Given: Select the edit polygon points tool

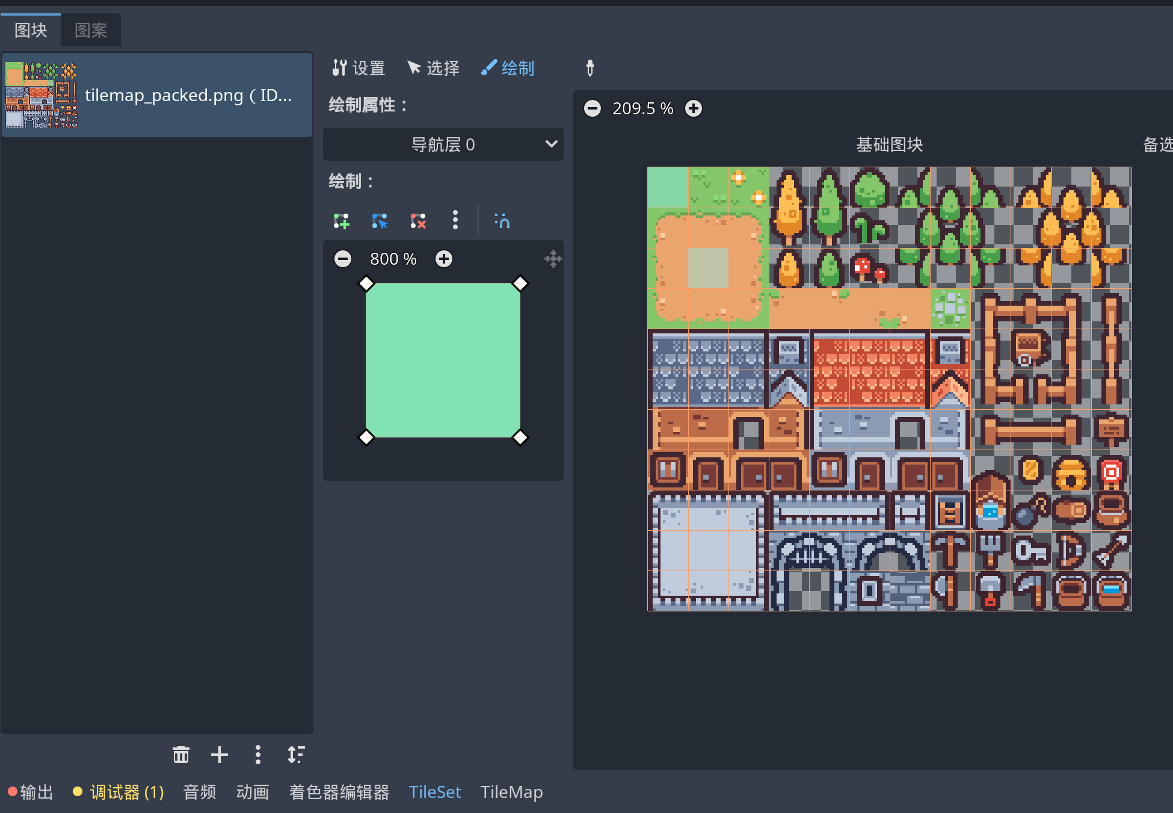Looking at the screenshot, I should point(380,221).
